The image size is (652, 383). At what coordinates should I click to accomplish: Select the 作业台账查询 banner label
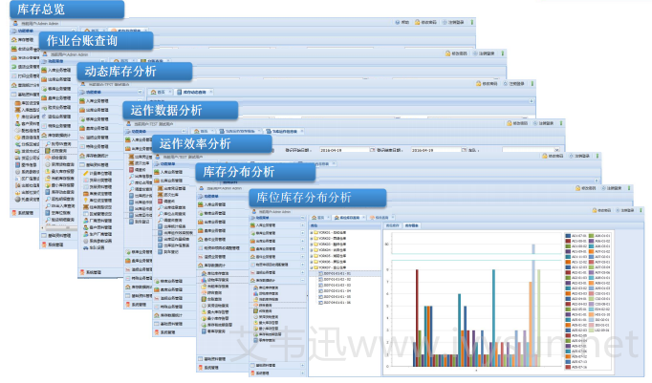click(x=81, y=41)
